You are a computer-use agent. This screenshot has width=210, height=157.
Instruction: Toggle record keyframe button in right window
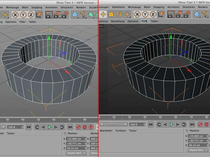tap(200, 125)
